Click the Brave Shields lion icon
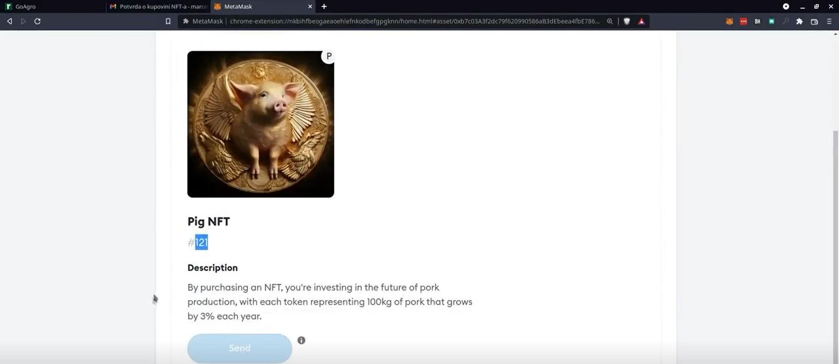839x364 pixels. [x=627, y=21]
